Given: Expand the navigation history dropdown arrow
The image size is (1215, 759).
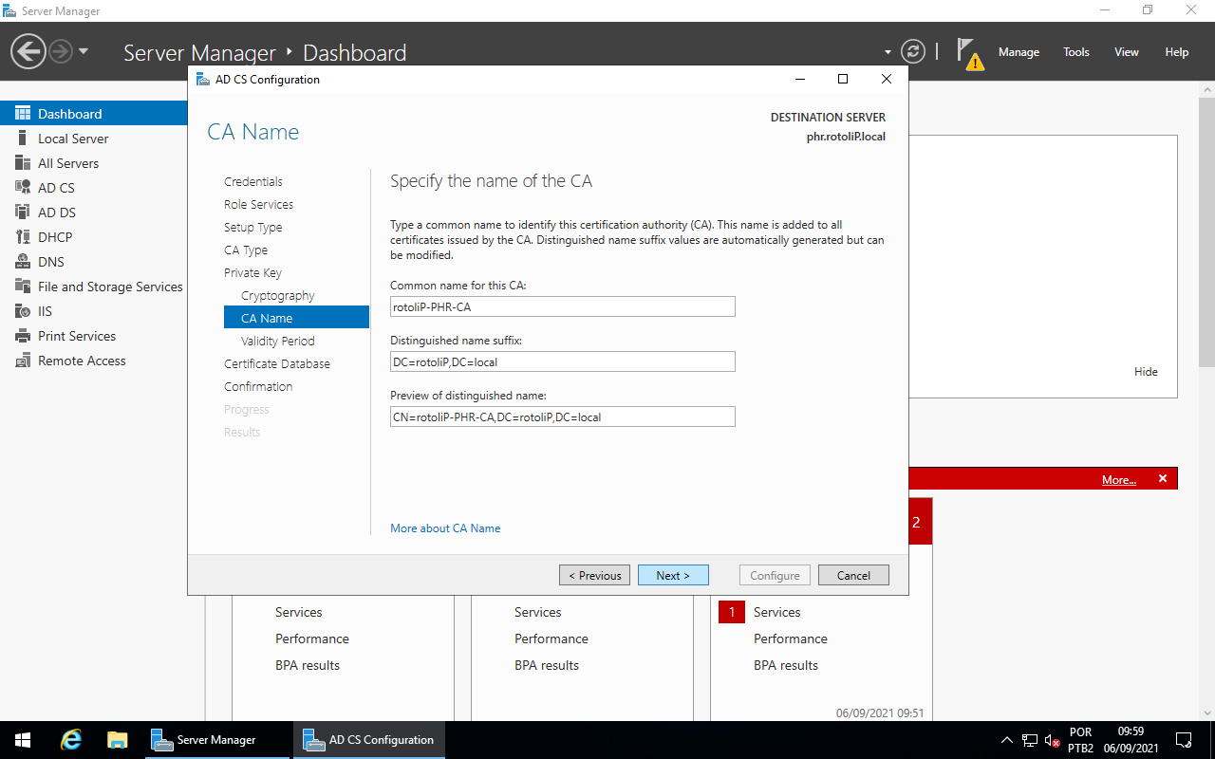Looking at the screenshot, I should point(84,51).
